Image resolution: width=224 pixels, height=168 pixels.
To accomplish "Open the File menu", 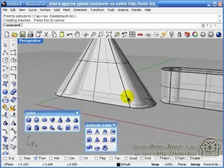I will pos(5,10).
